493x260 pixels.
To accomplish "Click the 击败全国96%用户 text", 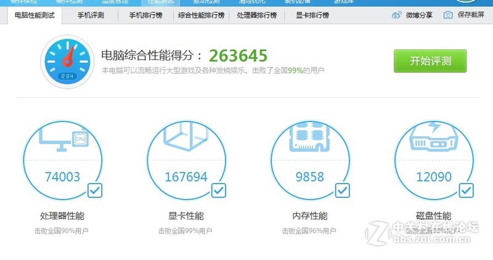I will click(x=309, y=231).
